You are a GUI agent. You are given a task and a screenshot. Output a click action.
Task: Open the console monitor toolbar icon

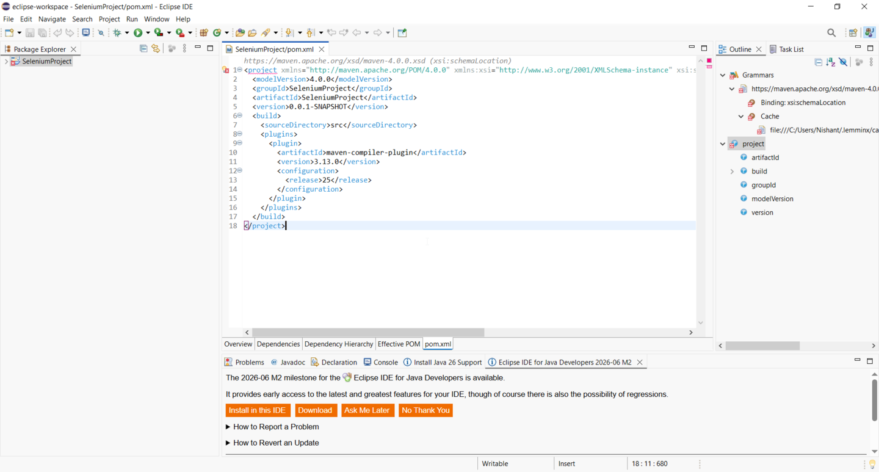point(86,33)
